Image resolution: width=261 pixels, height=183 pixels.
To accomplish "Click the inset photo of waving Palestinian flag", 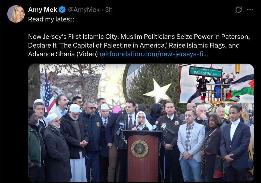I will [217, 83].
